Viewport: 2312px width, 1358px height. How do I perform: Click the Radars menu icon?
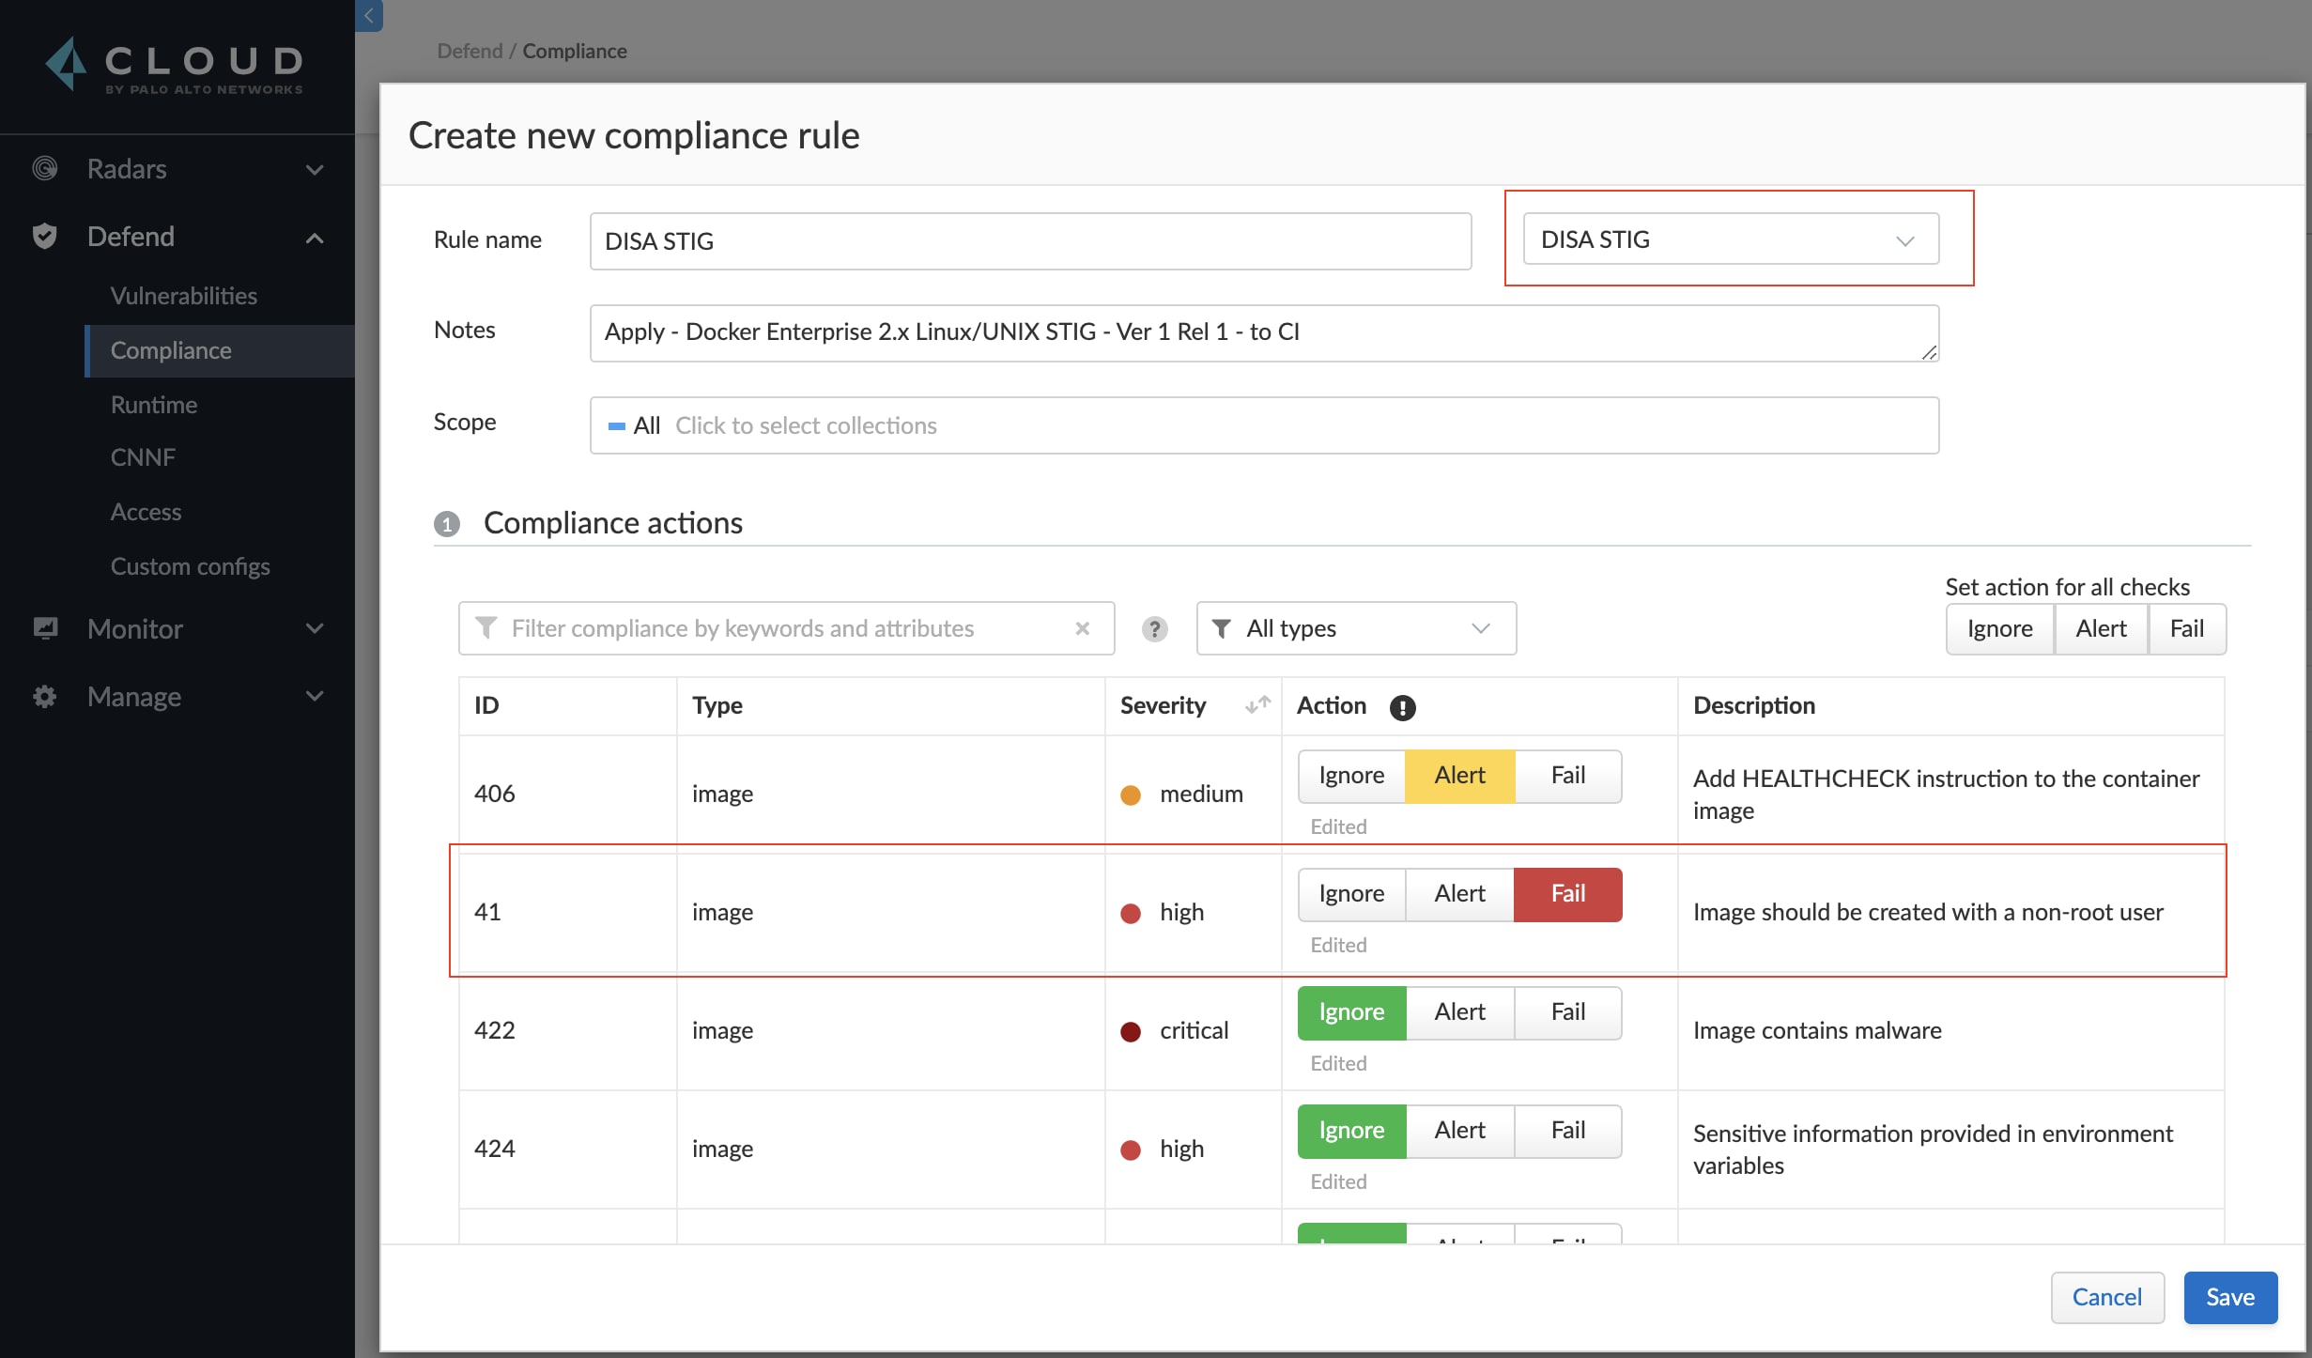point(42,166)
